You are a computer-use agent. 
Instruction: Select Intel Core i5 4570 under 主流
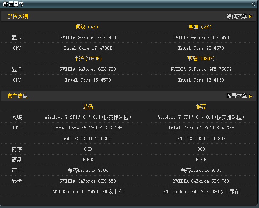88,80
